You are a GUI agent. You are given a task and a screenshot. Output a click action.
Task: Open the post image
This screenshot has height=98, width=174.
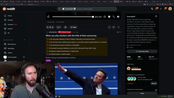pos(86,79)
